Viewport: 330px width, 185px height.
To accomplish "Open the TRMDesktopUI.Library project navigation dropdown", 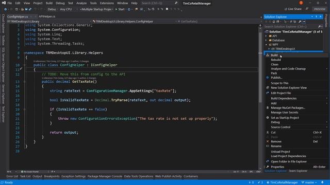I will (x=49, y=22).
